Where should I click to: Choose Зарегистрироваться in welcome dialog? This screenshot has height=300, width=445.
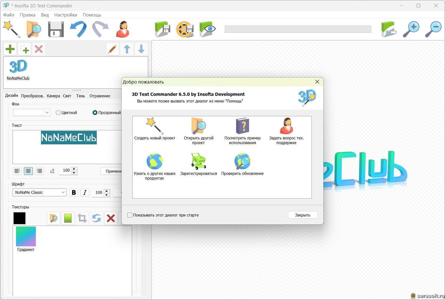(199, 164)
